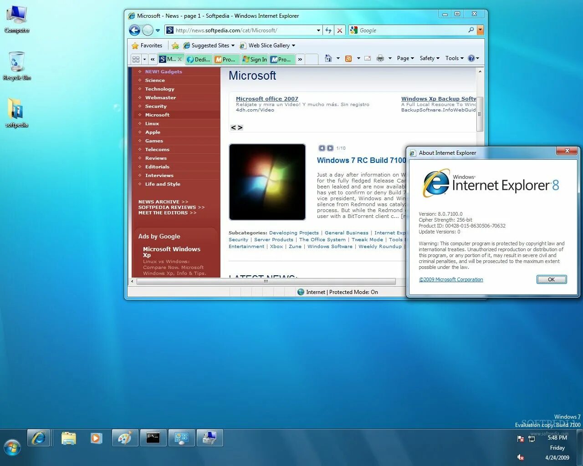Click the Print icon
583x466 pixels.
(x=380, y=58)
